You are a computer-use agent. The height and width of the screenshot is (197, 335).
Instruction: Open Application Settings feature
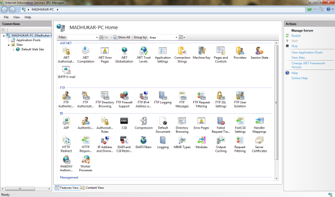click(163, 55)
